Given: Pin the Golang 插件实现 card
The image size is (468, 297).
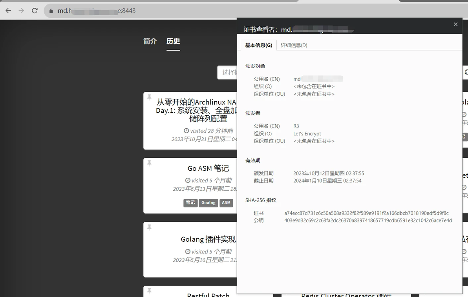Looking at the screenshot, I should coord(149,227).
